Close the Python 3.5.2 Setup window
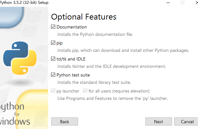The width and height of the screenshot is (198, 129). 195,3
